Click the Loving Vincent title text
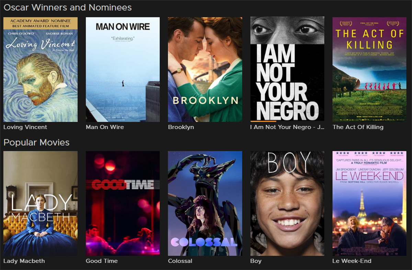 (25, 127)
